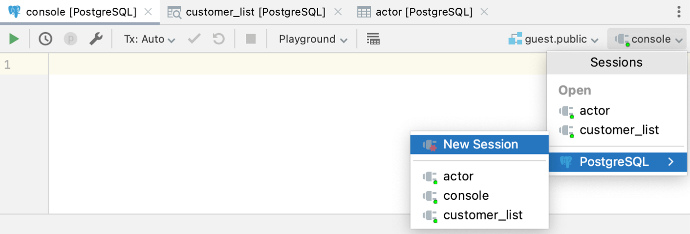Click the rollback undo arrow icon

point(218,39)
